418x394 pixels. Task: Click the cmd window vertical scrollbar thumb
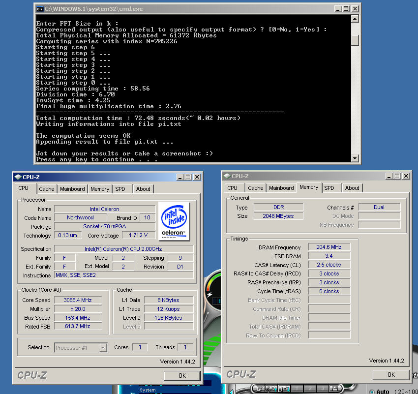355,40
